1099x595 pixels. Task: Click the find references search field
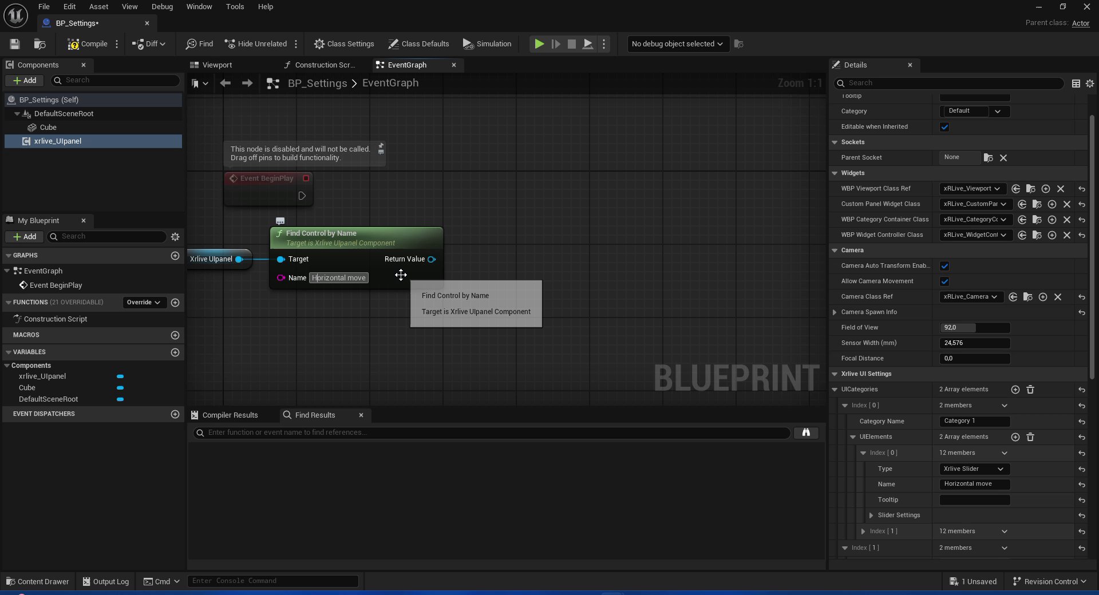[x=492, y=433]
